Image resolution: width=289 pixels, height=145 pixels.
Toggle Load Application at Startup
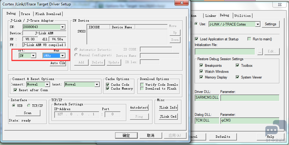(197, 39)
